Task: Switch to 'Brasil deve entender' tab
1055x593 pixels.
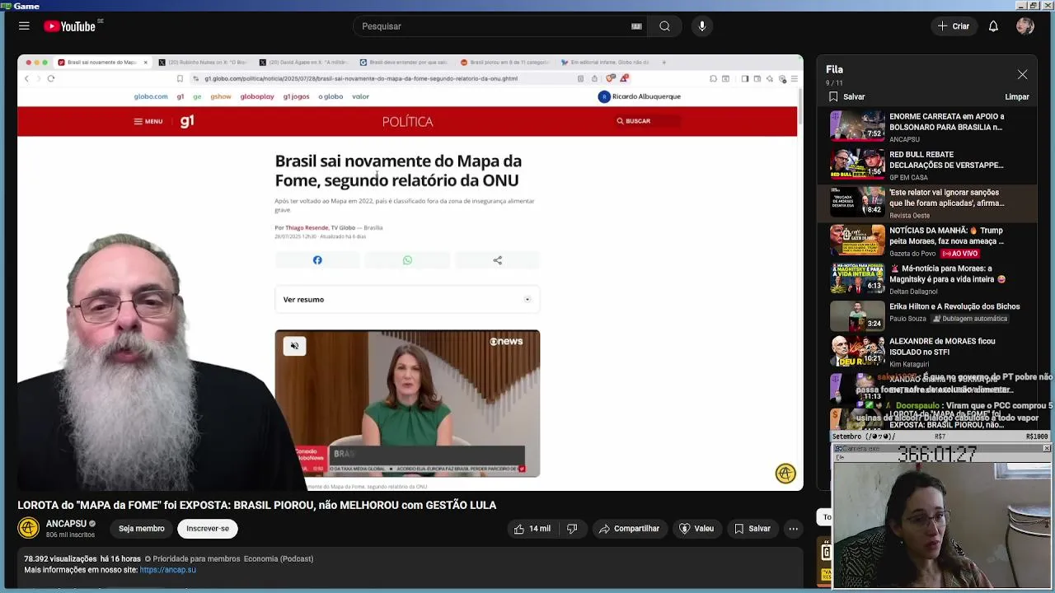Action: click(406, 63)
